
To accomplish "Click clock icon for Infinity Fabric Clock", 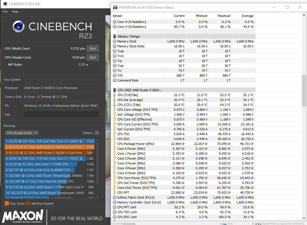I will coord(115,197).
